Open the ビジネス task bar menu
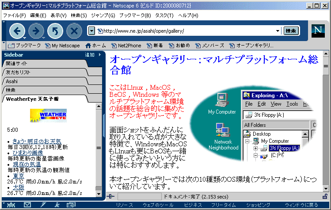The width and height of the screenshot is (331, 210). pos(193,205)
